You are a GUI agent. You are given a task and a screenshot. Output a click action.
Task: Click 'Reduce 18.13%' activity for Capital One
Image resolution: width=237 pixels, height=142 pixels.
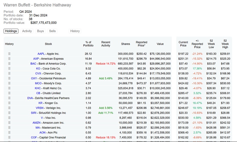coord(106,137)
